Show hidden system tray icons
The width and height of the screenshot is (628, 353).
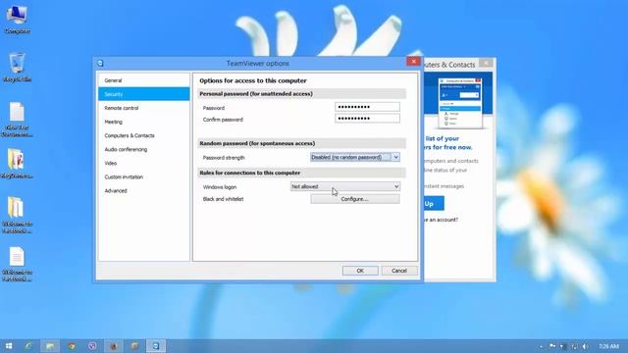point(541,346)
